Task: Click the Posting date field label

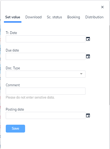Action: (x=15, y=110)
